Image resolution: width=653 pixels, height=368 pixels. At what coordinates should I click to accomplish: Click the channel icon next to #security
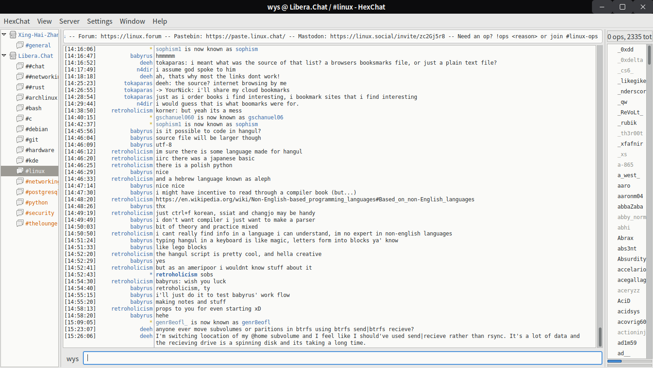20,213
